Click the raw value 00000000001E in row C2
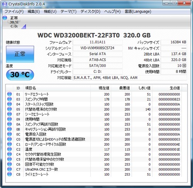Viewport: 193px width, 188px height. 169,149
